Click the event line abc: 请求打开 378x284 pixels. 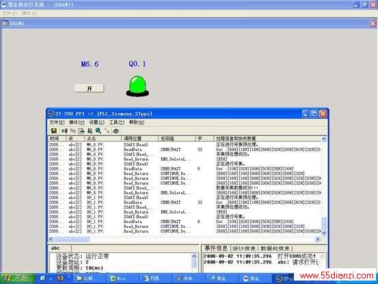pos(261,262)
